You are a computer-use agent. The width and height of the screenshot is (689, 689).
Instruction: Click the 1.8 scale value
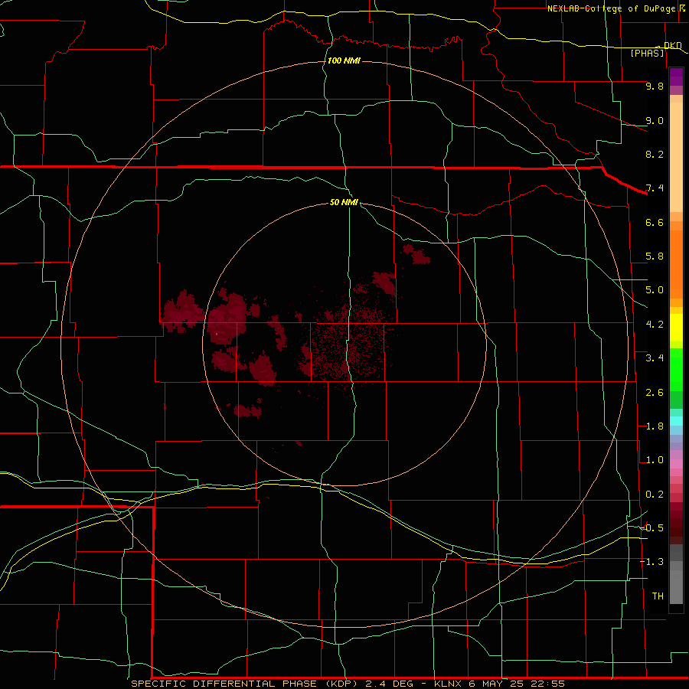coord(655,426)
